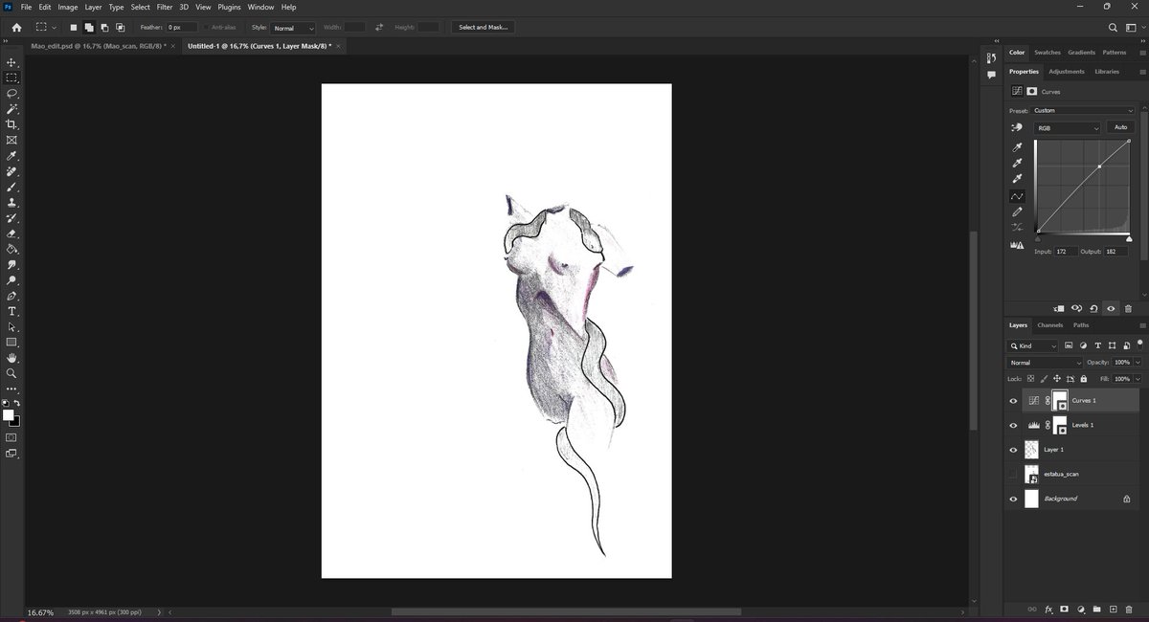Hide Layer 1 visibility eye
1149x622 pixels.
(x=1013, y=450)
